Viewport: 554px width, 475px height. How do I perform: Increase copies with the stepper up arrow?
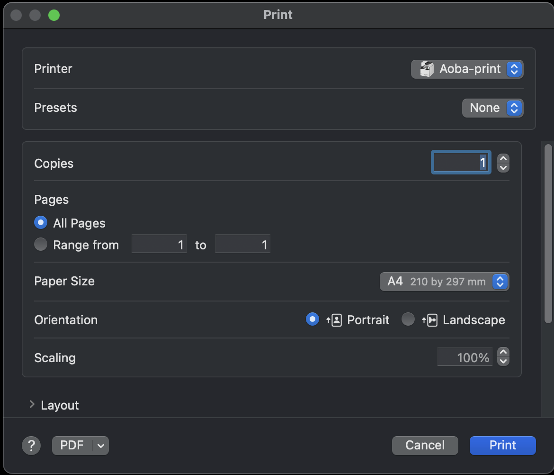[503, 159]
